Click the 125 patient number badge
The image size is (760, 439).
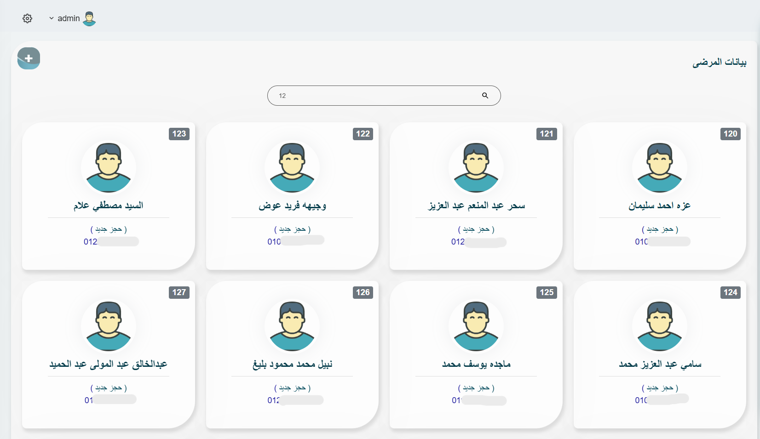tap(547, 292)
